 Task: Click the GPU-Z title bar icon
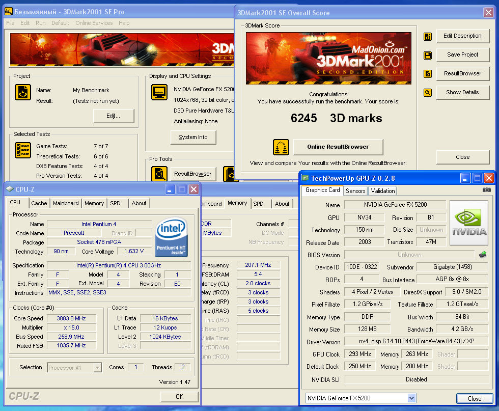pyautogui.click(x=305, y=178)
